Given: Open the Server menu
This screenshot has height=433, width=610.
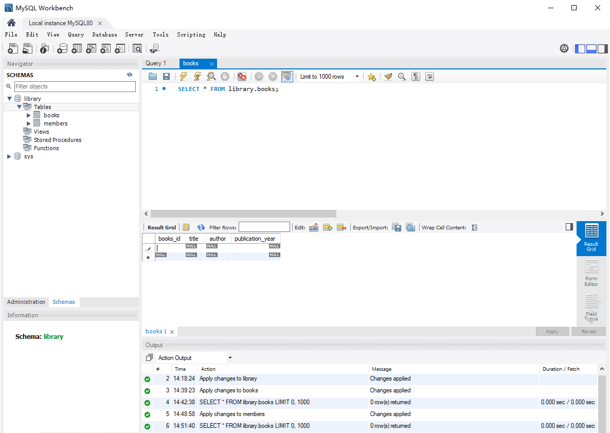Looking at the screenshot, I should 134,34.
